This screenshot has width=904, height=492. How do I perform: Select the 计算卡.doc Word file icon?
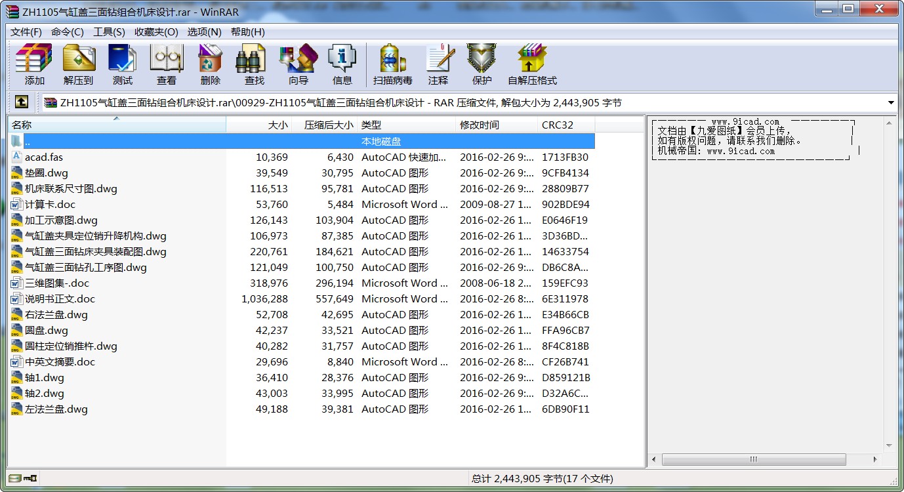point(16,204)
